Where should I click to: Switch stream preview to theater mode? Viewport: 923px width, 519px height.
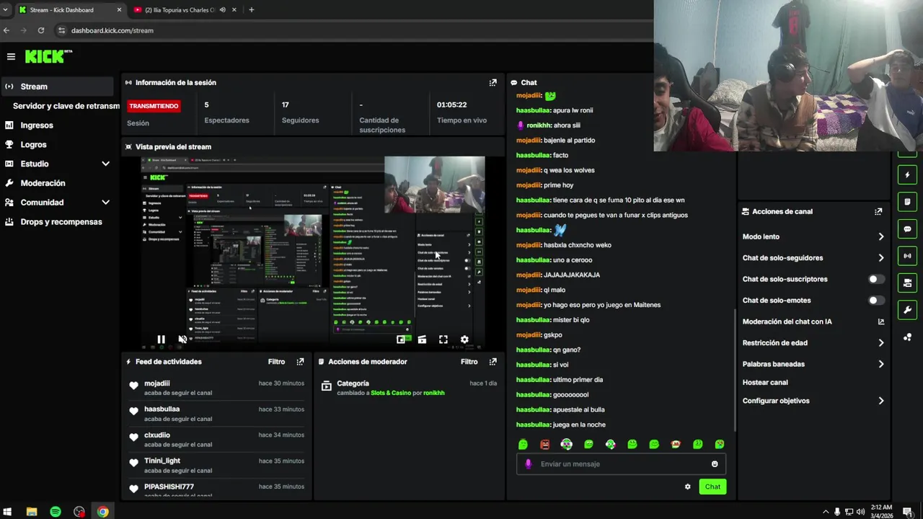click(x=422, y=340)
